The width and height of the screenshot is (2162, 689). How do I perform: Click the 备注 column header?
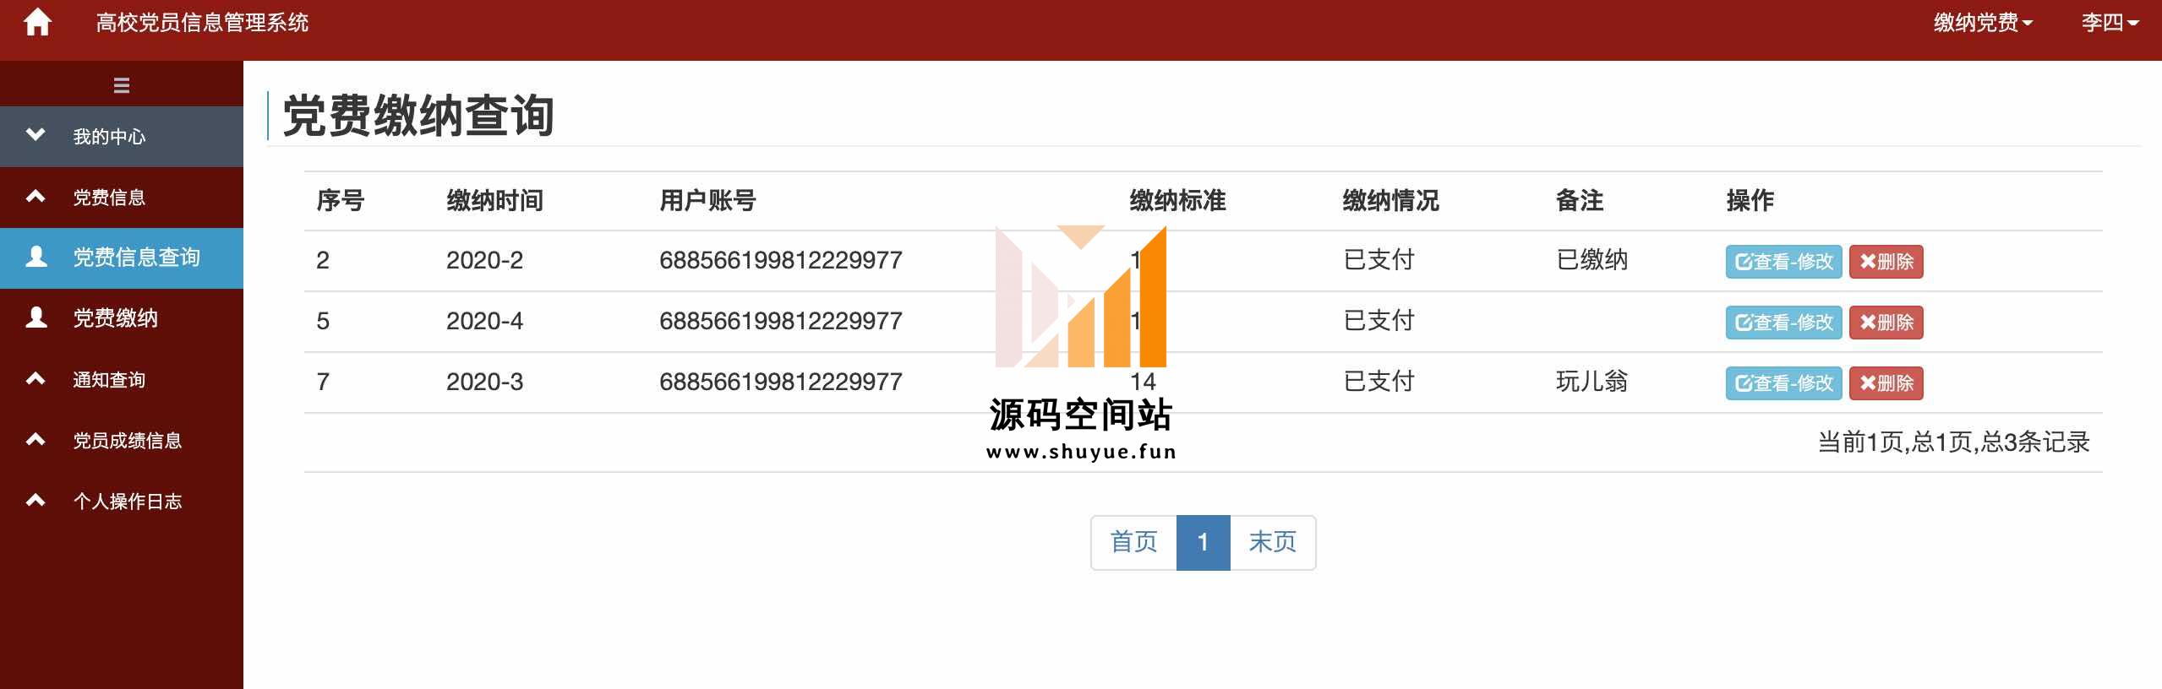pyautogui.click(x=1580, y=201)
